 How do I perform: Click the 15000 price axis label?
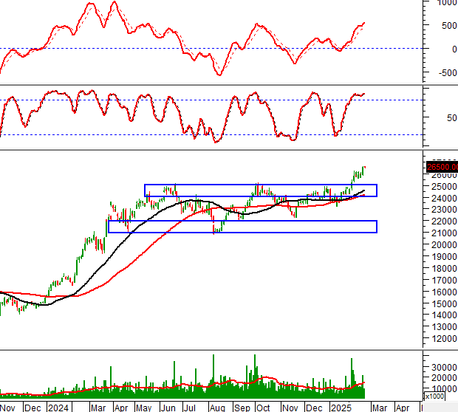click(x=444, y=303)
